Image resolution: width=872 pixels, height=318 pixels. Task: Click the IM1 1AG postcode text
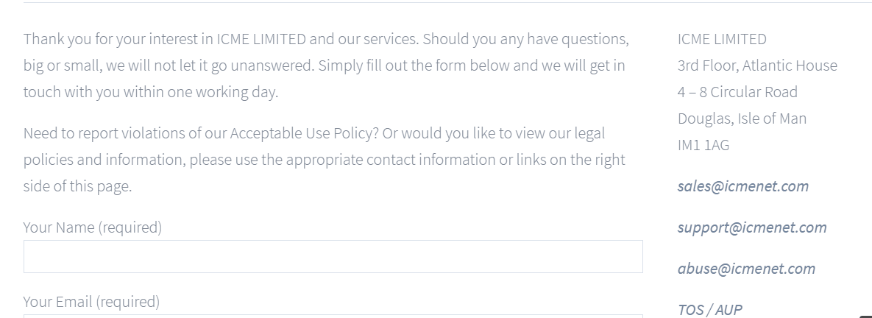[x=703, y=145]
